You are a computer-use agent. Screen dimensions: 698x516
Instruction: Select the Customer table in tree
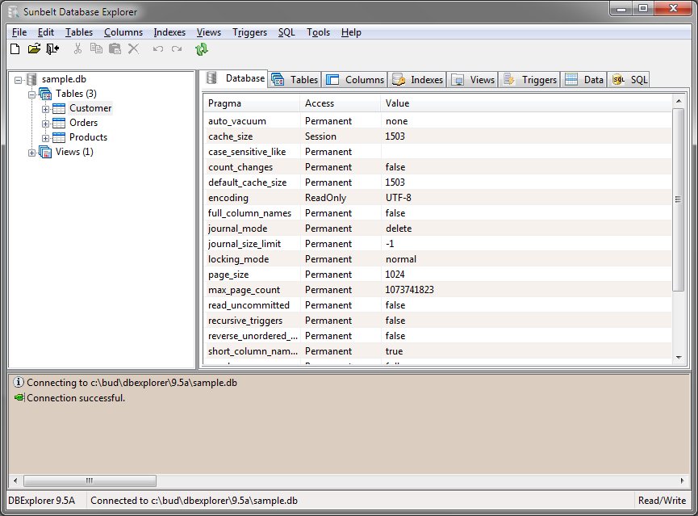(90, 108)
